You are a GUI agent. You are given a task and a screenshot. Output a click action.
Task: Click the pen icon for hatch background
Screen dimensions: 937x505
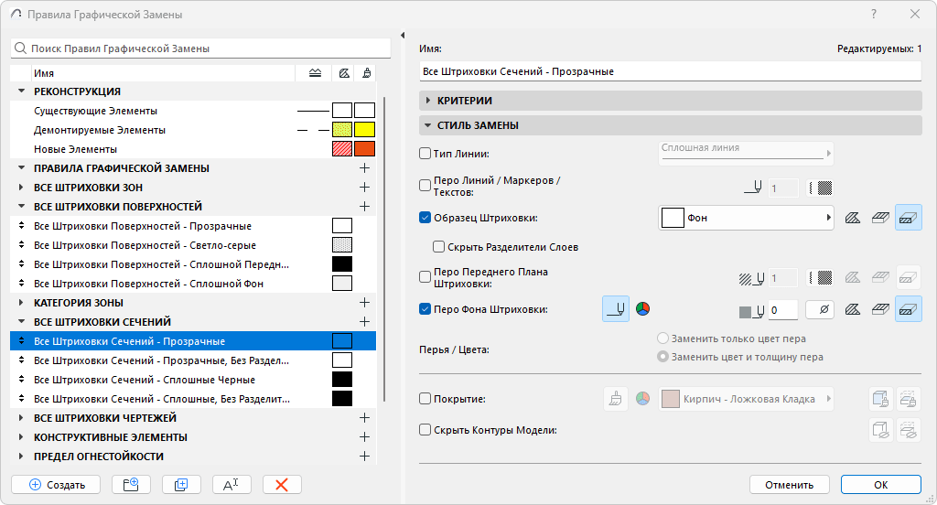(616, 309)
